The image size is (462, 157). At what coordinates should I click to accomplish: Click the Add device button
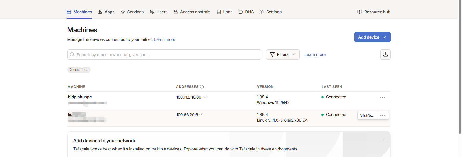click(372, 37)
